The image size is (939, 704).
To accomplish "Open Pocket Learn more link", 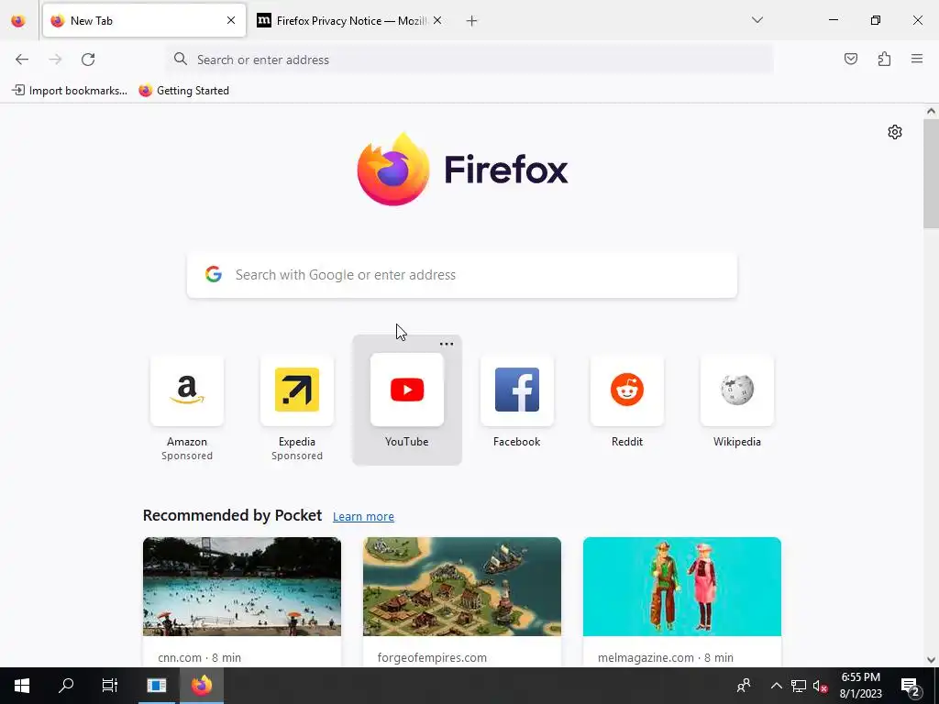I will pyautogui.click(x=363, y=517).
